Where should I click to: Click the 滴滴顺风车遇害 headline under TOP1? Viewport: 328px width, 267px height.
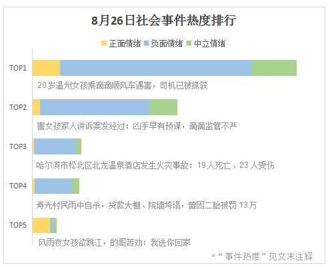[123, 85]
